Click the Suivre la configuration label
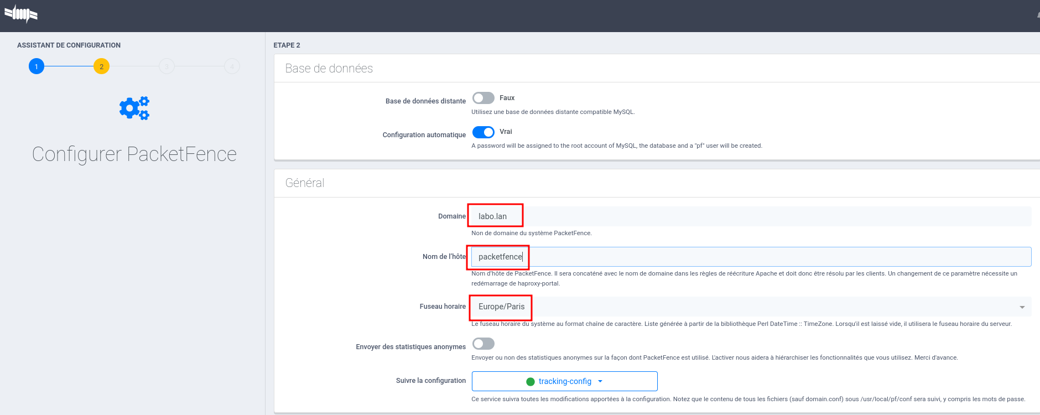Image resolution: width=1040 pixels, height=415 pixels. click(x=431, y=381)
